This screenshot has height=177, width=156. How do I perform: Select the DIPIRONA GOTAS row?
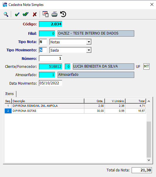(x=75, y=111)
